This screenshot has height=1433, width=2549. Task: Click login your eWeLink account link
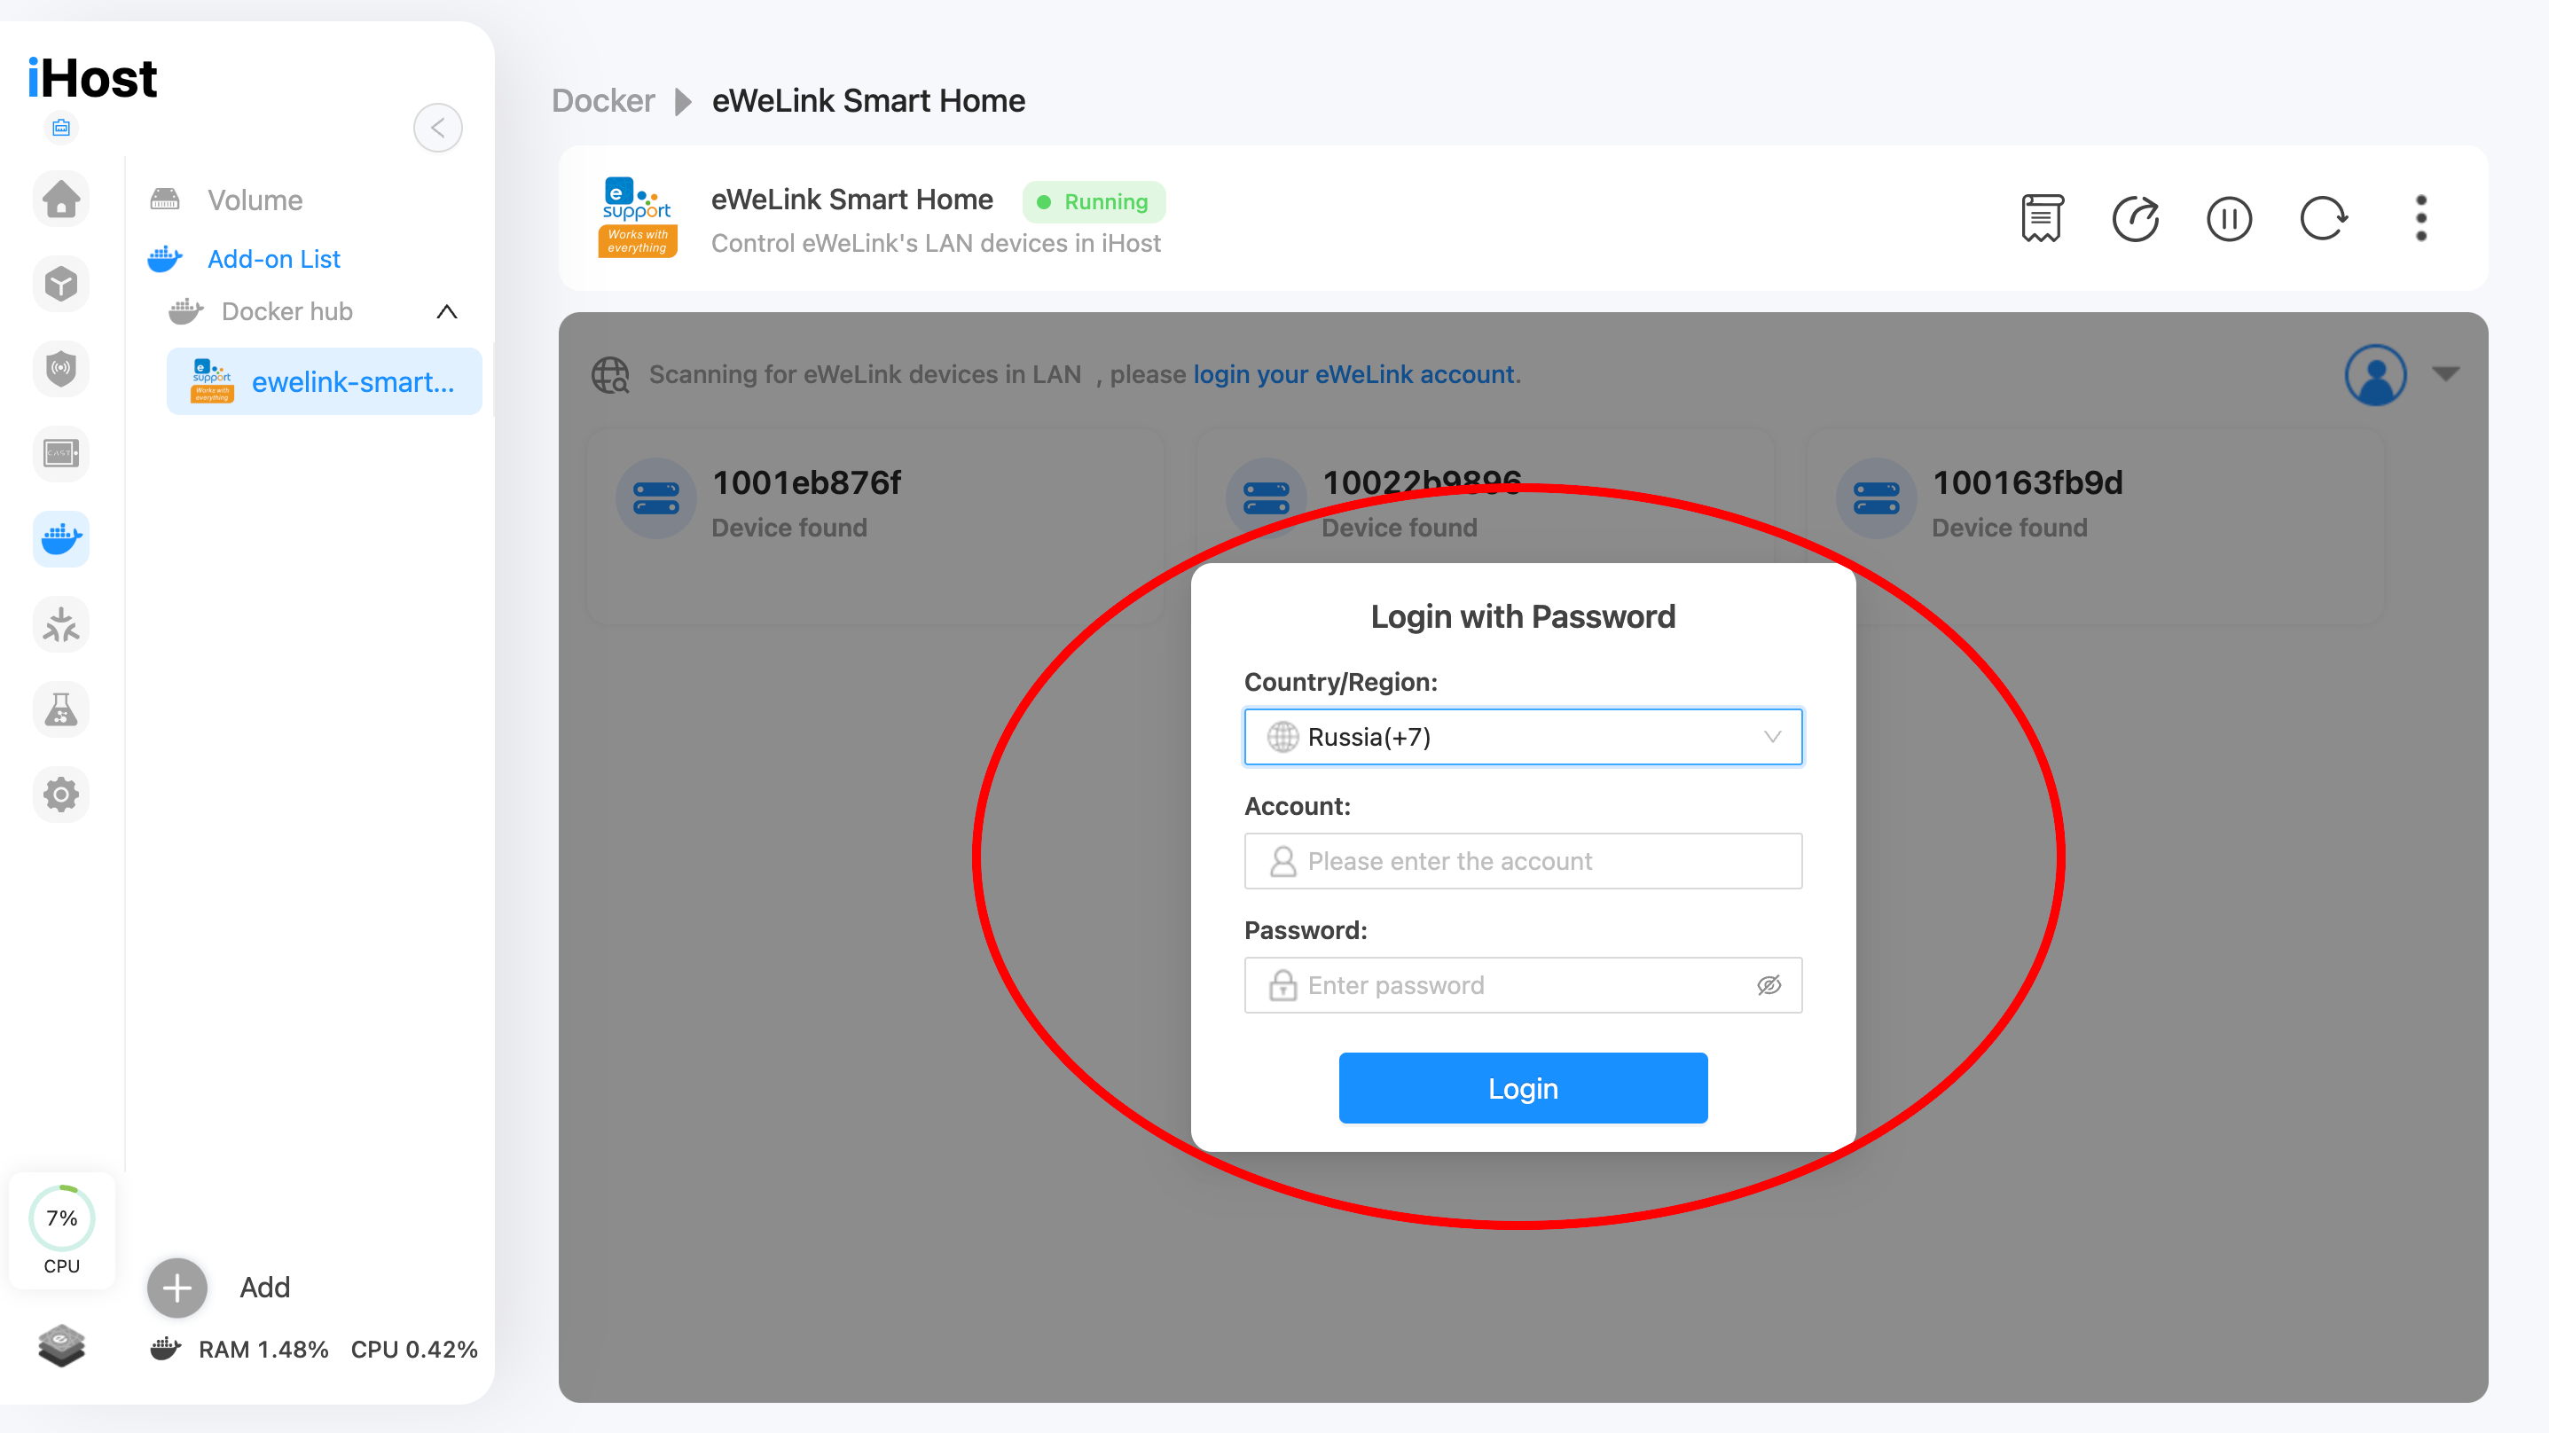pos(1353,374)
